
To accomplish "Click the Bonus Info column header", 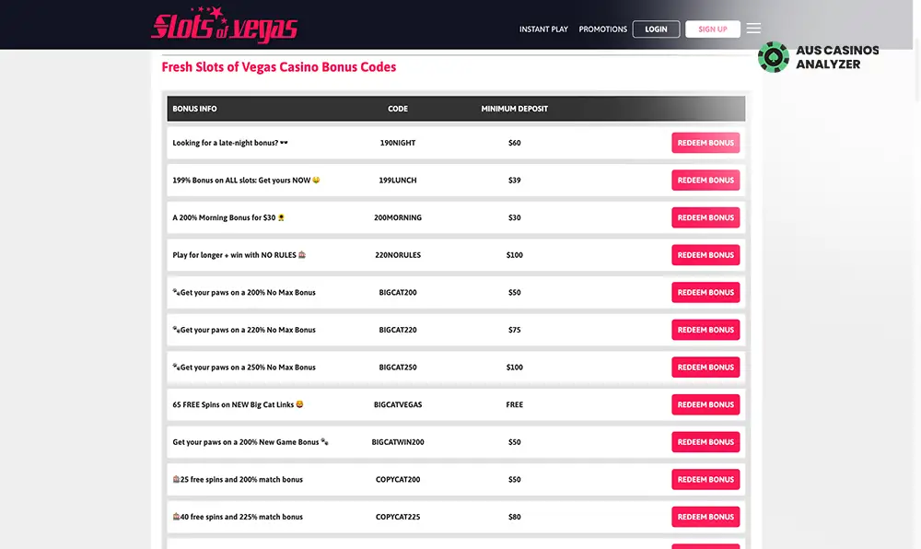I will click(194, 109).
